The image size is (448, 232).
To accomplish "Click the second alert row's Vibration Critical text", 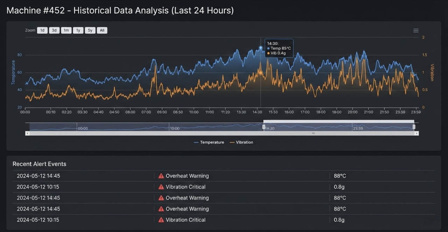I will (x=185, y=187).
